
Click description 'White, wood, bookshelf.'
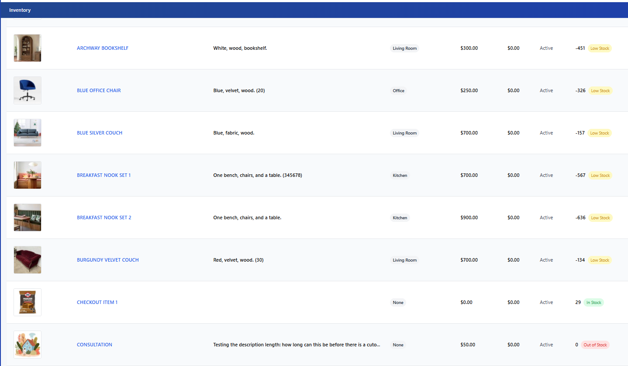(240, 48)
